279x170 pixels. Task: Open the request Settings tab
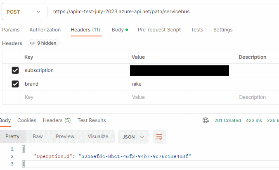pyautogui.click(x=222, y=30)
